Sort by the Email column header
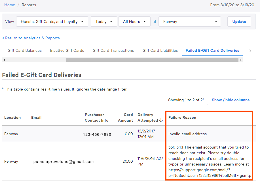260x189 pixels. tap(36, 117)
